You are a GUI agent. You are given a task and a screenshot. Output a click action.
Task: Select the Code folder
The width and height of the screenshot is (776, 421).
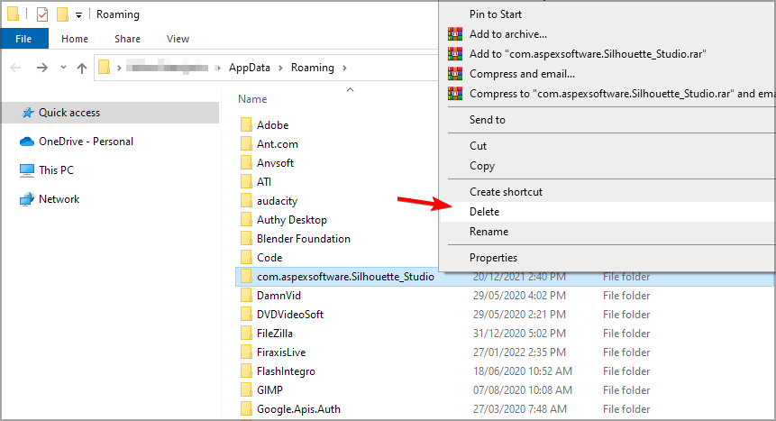[269, 258]
